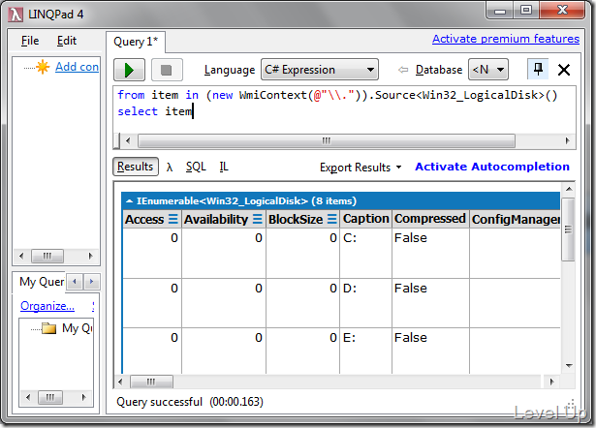Click the Access column header text
This screenshot has width=596, height=428.
144,220
